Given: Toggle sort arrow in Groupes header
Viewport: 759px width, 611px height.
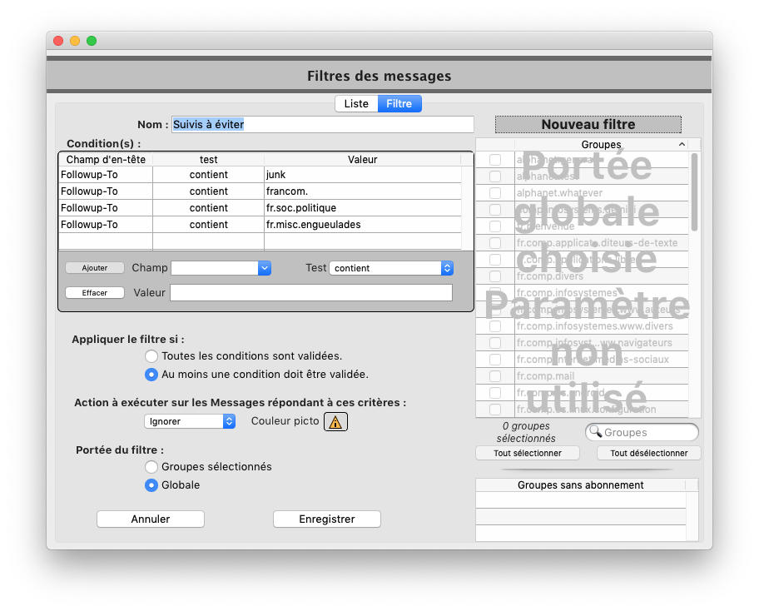Looking at the screenshot, I should click(682, 144).
